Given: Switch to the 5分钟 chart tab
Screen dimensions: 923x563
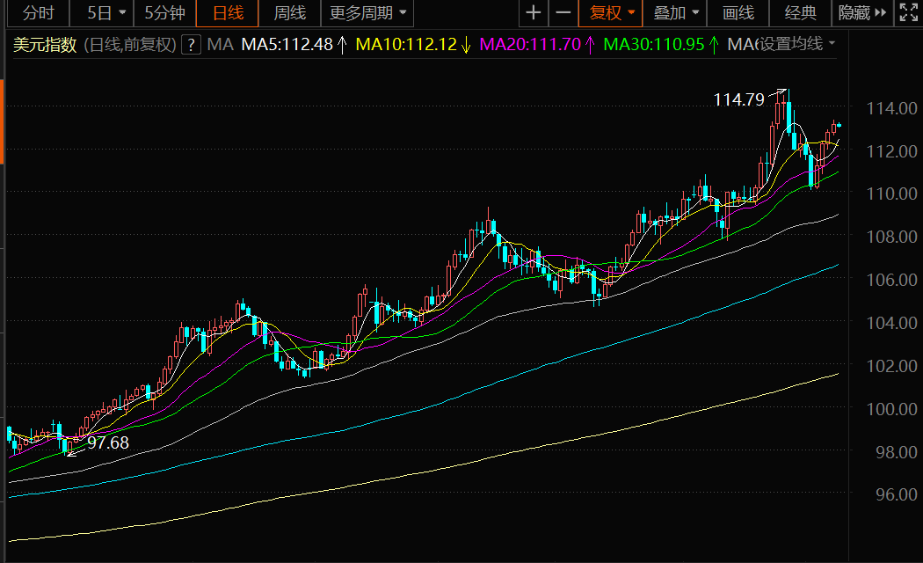Looking at the screenshot, I should (165, 13).
